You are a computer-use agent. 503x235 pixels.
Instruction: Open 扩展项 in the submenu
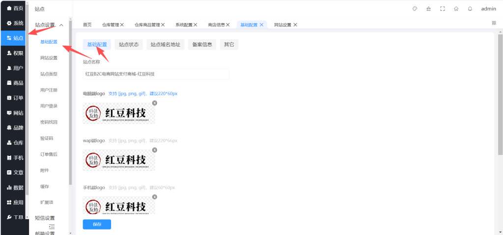pyautogui.click(x=47, y=203)
